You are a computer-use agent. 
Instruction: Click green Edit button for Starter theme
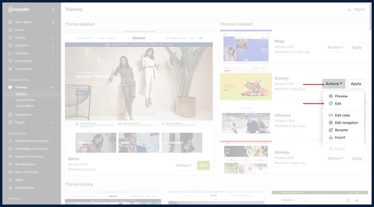coord(203,166)
